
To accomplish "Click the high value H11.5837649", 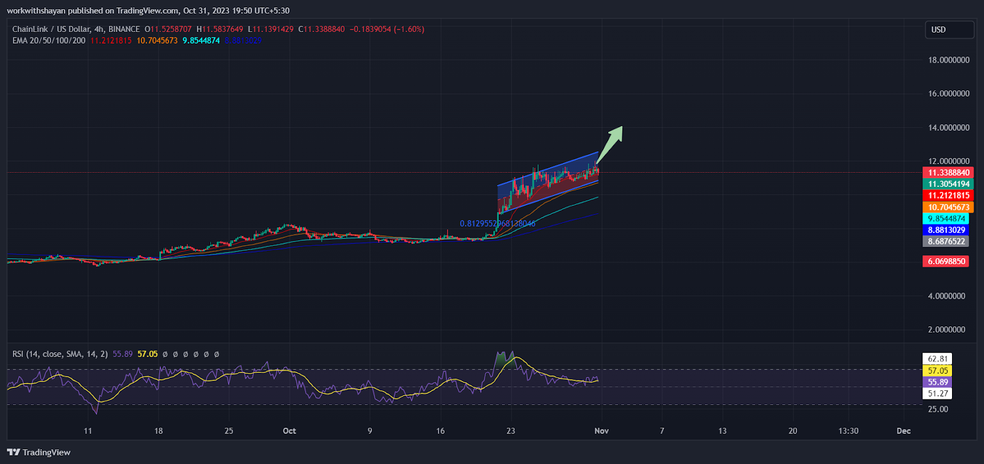I will (x=220, y=29).
